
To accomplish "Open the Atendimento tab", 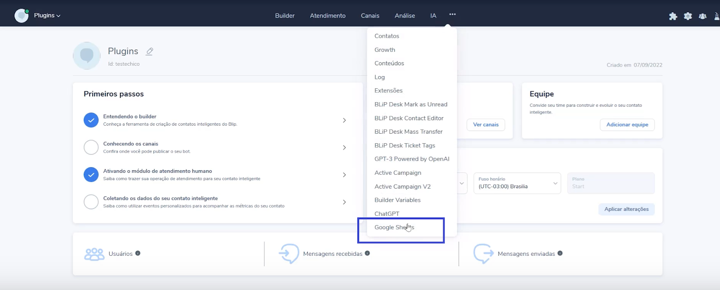I will tap(328, 15).
